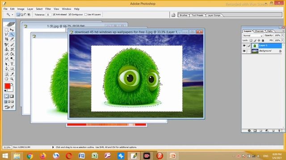
Task: Select the Move tool
Action: click(12, 30)
